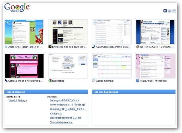Open the Confessions of a Firefox Fangirl thumbnail
Viewport: 182px width, 133px height.
tap(24, 66)
